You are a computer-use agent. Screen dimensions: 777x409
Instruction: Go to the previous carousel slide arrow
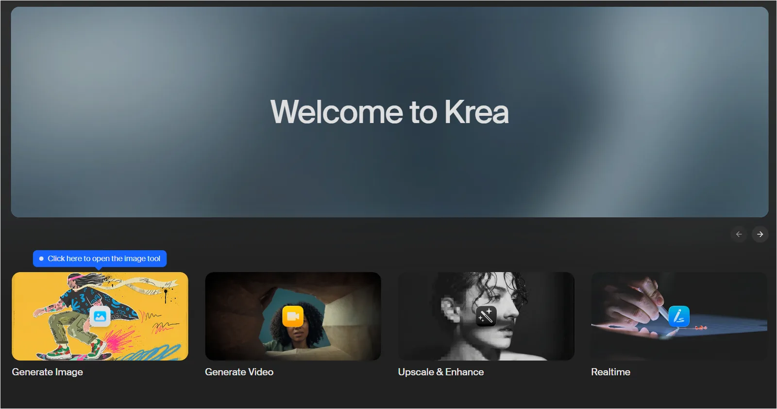point(739,235)
